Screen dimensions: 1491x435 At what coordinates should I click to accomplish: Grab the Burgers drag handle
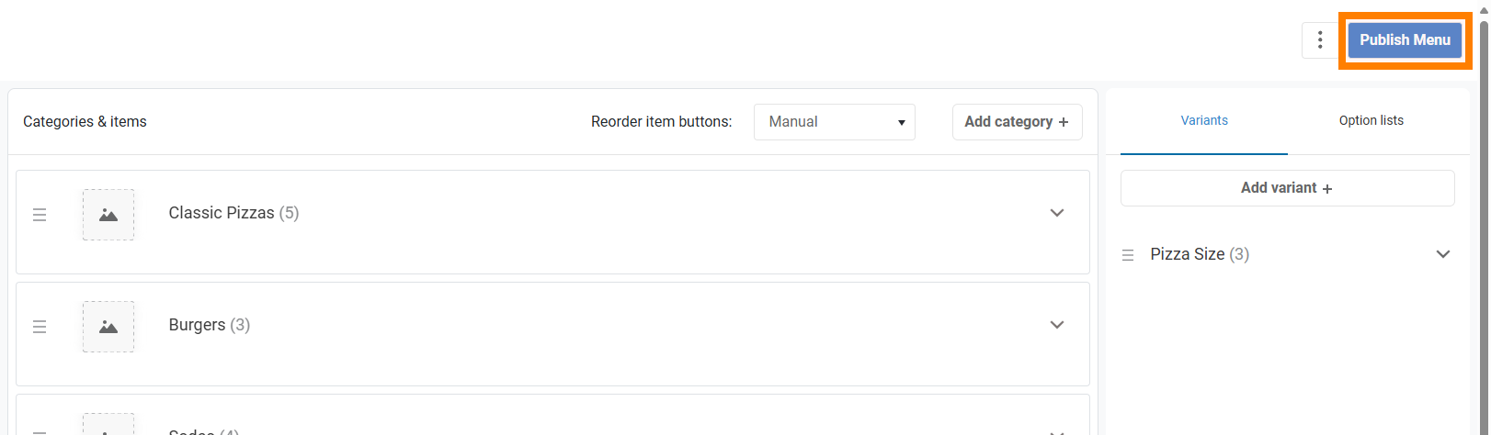click(40, 327)
